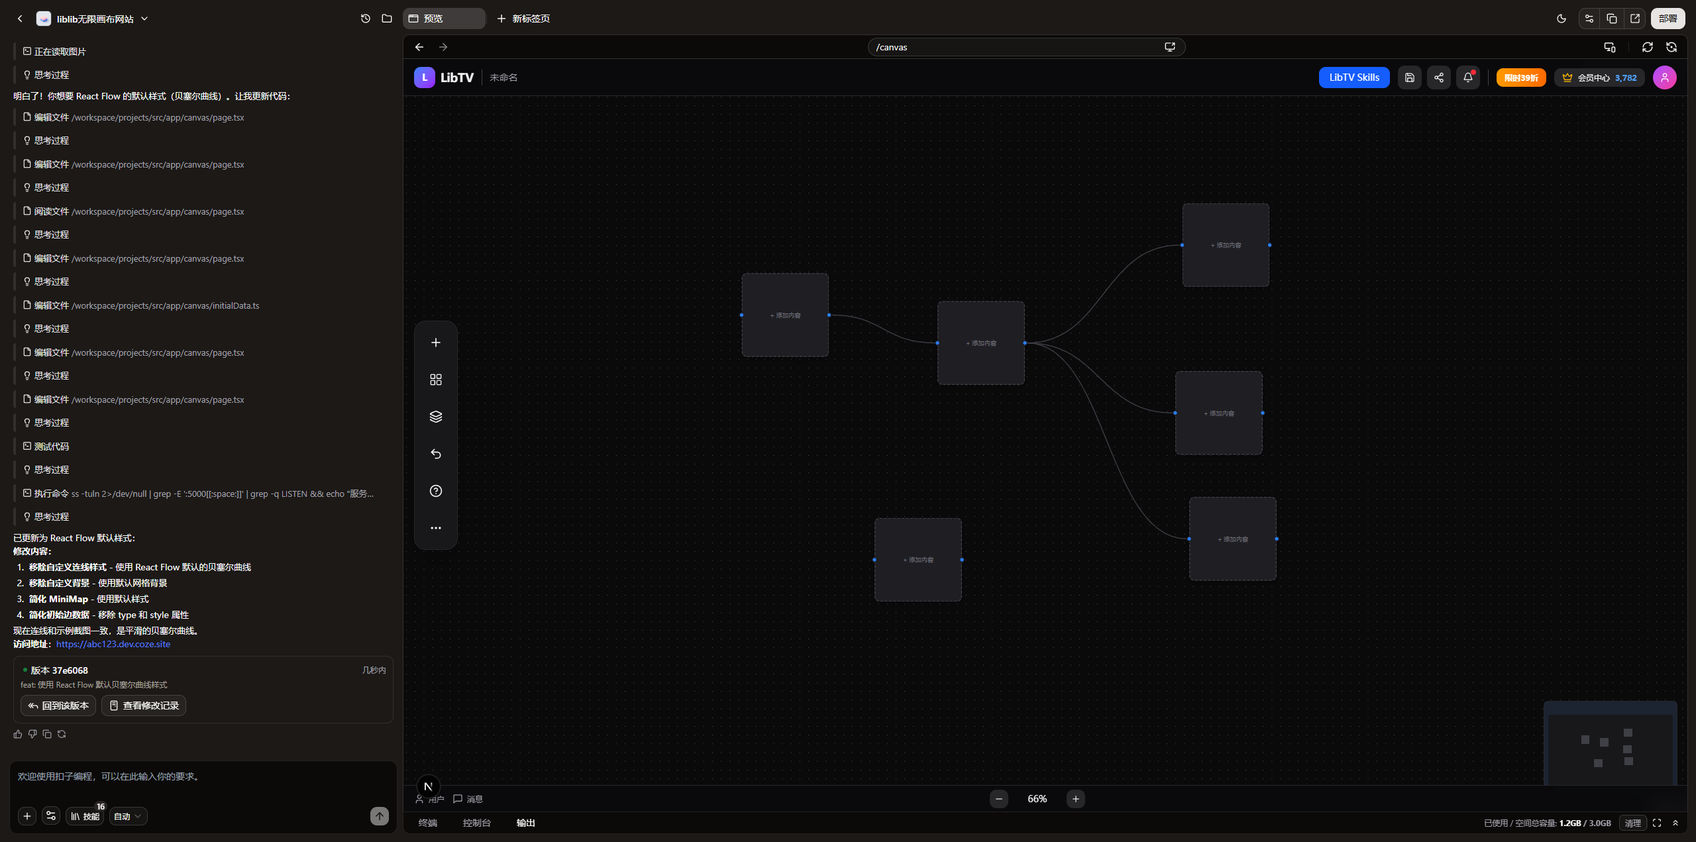
Task: Click thumbs down on the response
Action: 32,734
